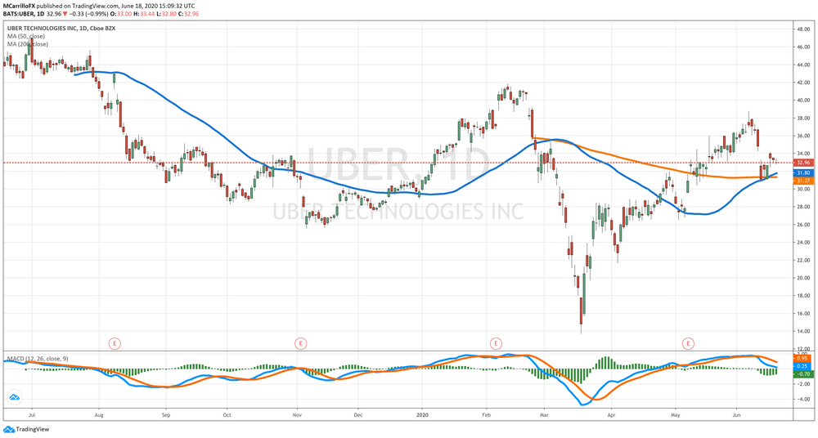This screenshot has width=818, height=438.
Task: Click the Feb label on time axis
Action: [x=486, y=415]
